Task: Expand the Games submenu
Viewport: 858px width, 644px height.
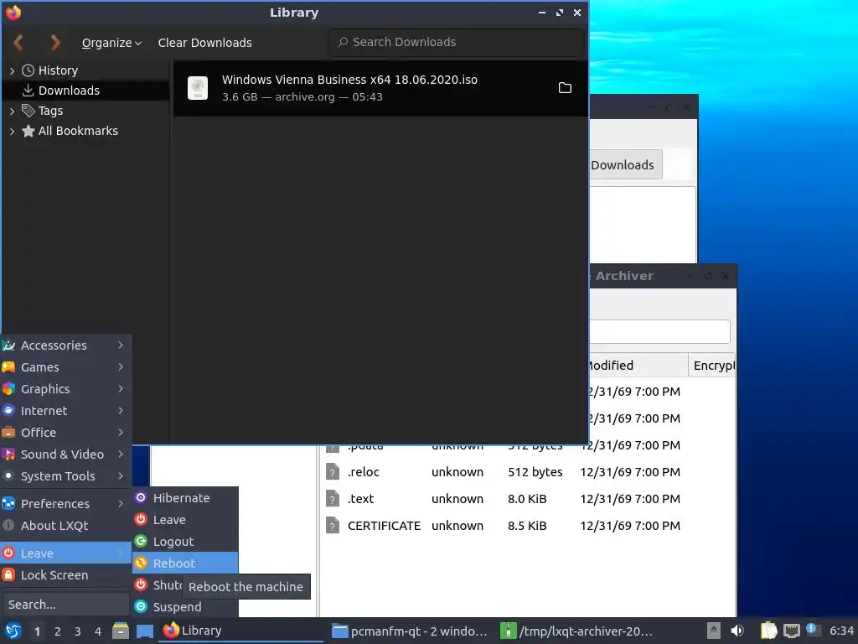Action: (x=65, y=367)
